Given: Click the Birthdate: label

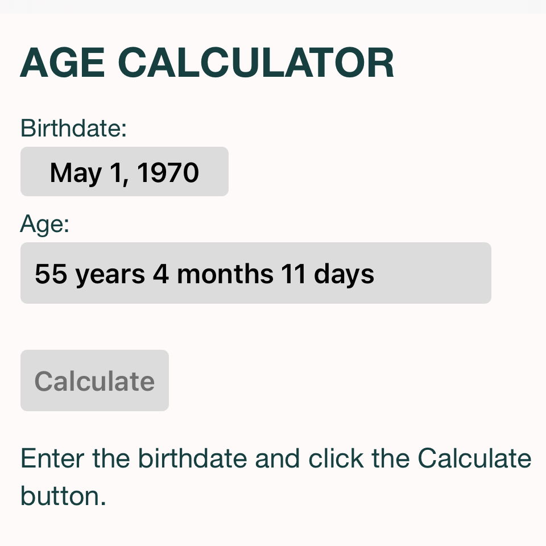Looking at the screenshot, I should 73,129.
